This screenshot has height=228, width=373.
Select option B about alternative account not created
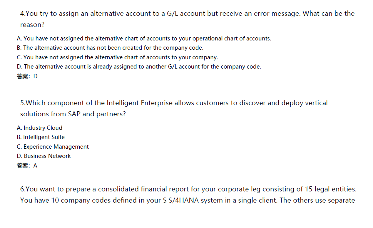point(110,48)
